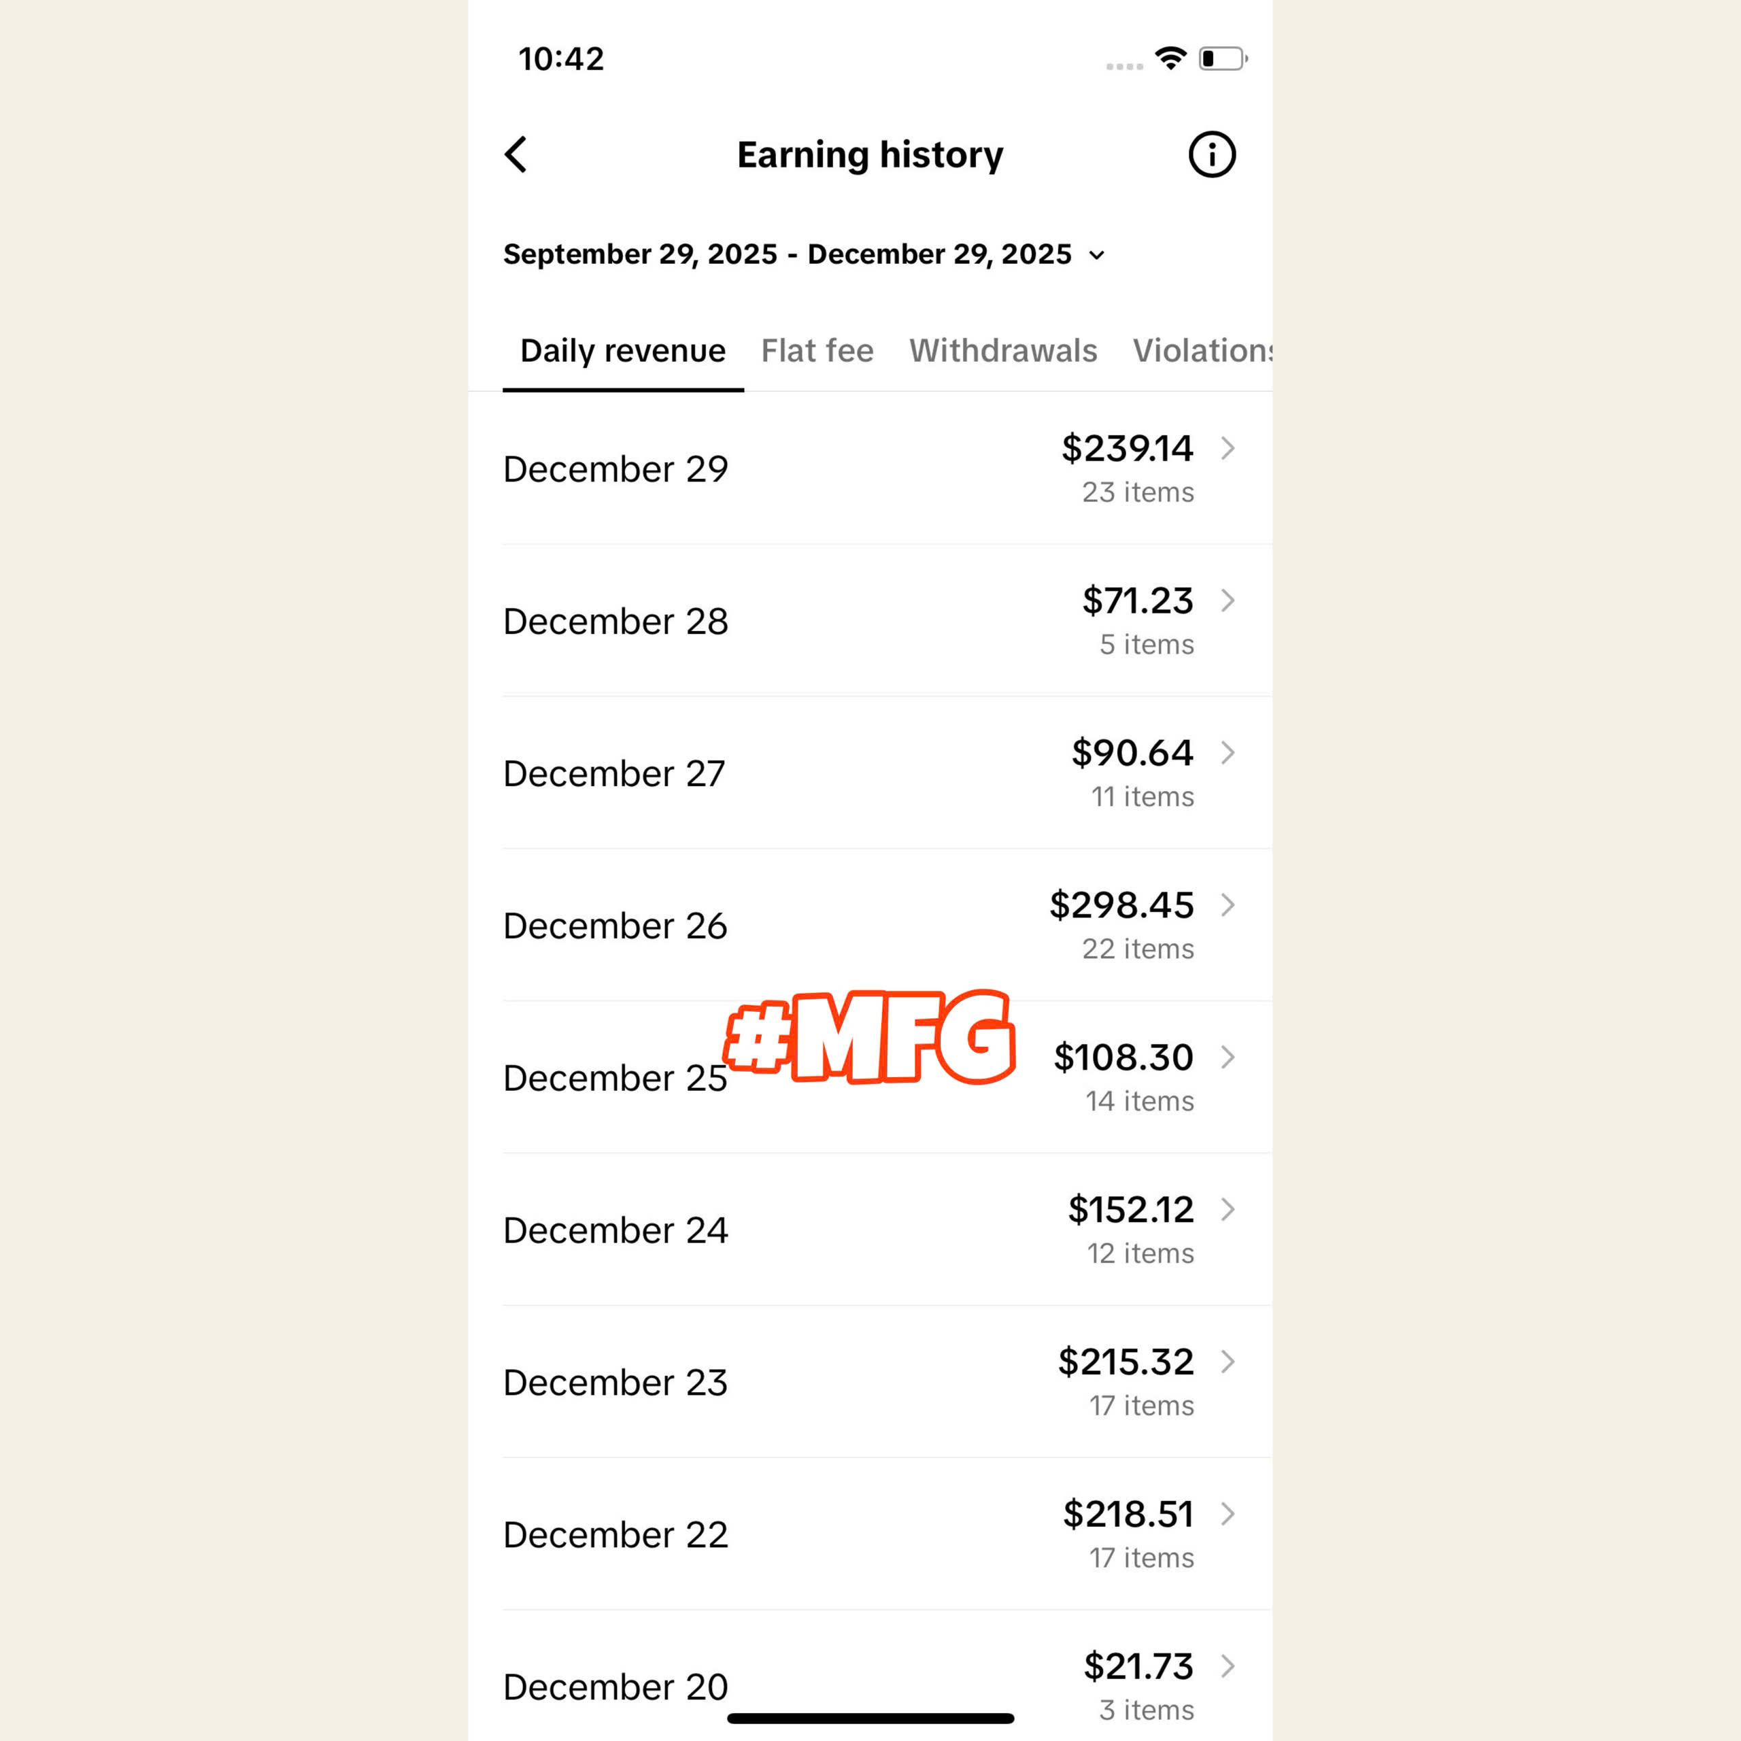Tap the back arrow icon
The height and width of the screenshot is (1741, 1741).
coord(515,155)
